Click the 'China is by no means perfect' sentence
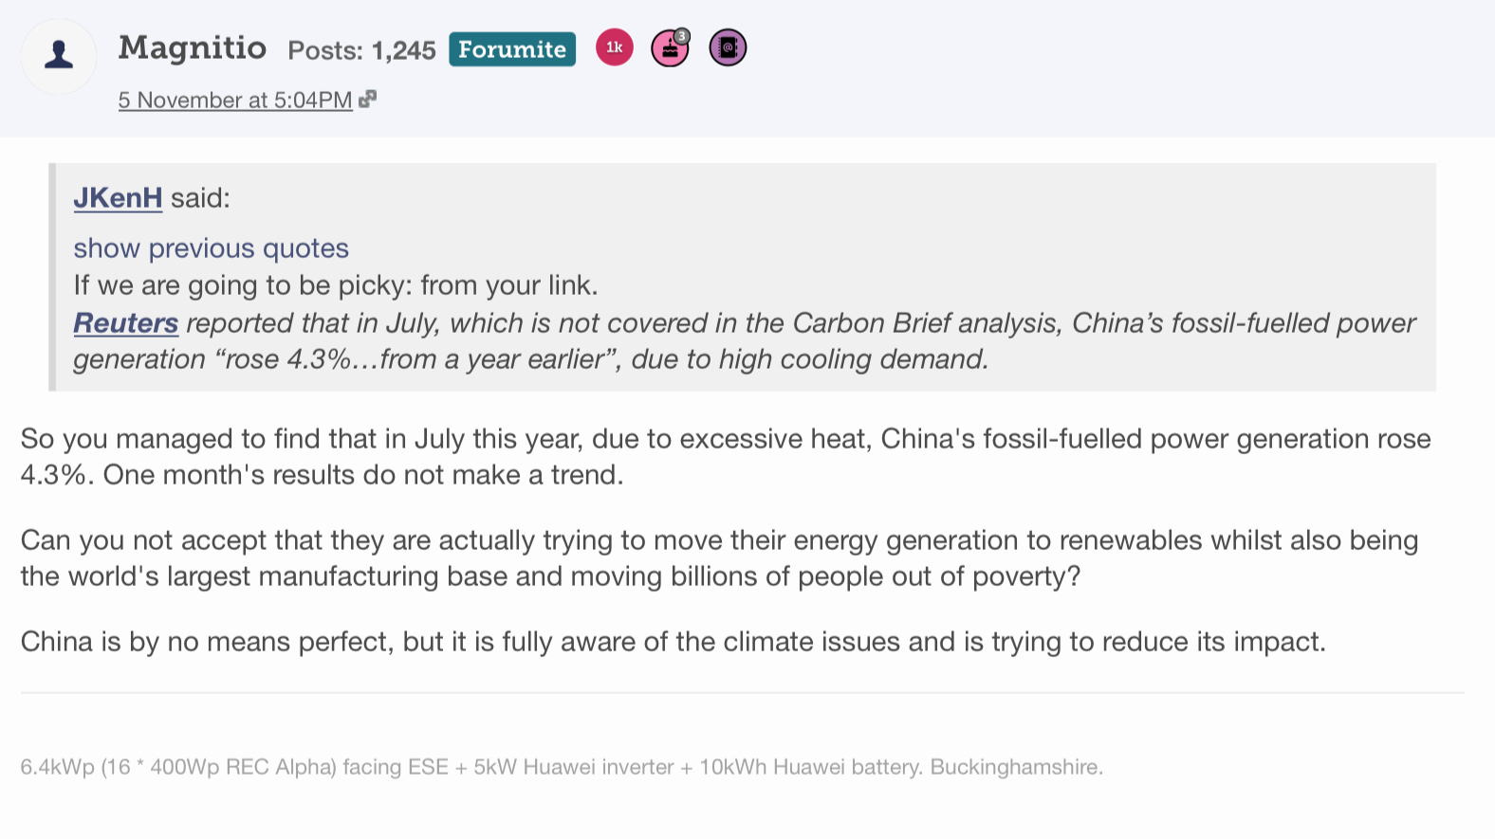 click(673, 642)
